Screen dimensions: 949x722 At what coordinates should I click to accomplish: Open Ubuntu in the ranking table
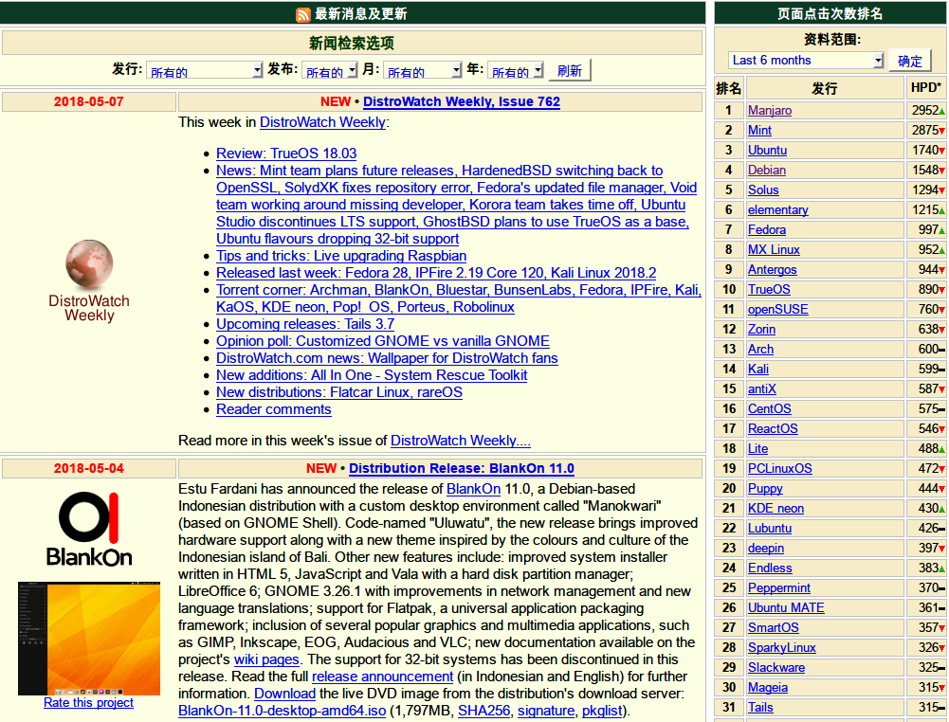pos(767,150)
